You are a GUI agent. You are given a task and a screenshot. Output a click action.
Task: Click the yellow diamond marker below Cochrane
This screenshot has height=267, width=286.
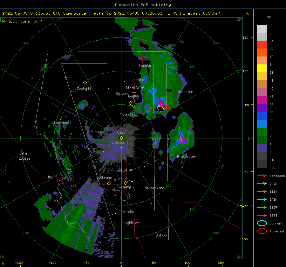point(109,183)
